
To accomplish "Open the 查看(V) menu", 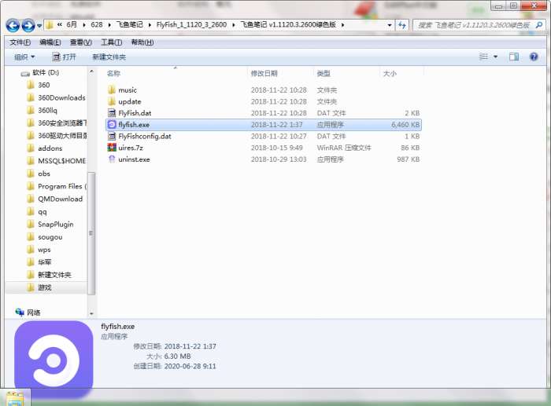I will (x=81, y=42).
